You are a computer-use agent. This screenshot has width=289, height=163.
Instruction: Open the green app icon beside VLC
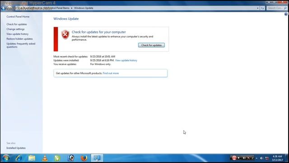(x=57, y=158)
